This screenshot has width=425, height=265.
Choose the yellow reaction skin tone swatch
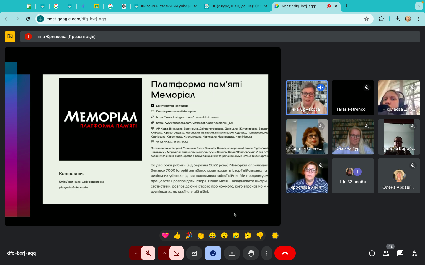coord(275,236)
